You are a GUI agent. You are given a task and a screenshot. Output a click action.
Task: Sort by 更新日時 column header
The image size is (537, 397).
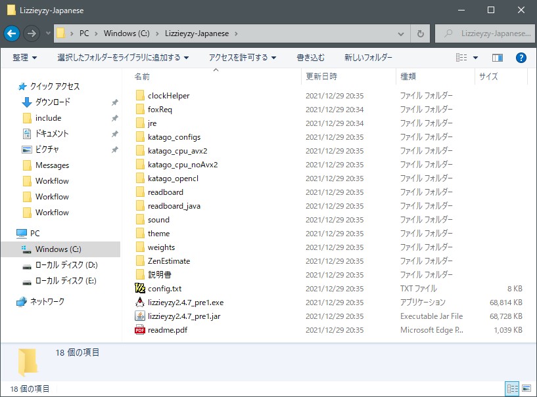[x=321, y=77]
